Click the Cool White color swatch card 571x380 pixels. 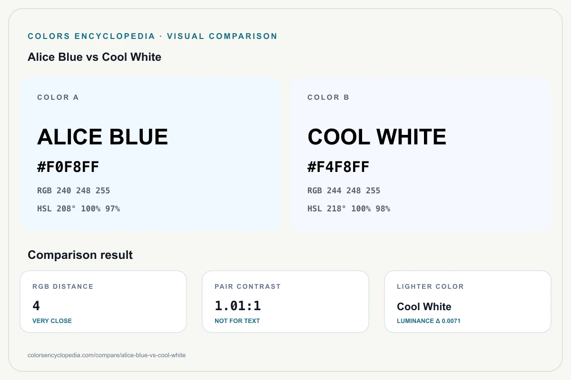[421, 154]
